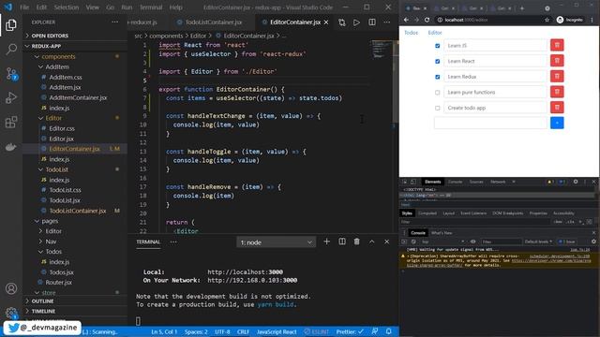
Task: Delete the Learn Redux todo item
Action: (557, 77)
